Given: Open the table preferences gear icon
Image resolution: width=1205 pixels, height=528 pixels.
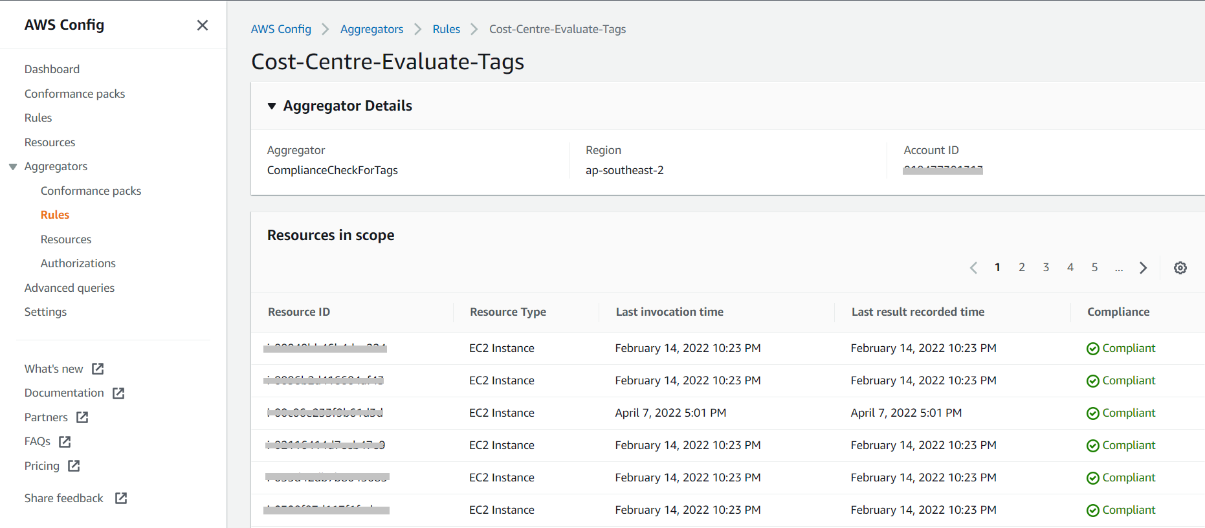Looking at the screenshot, I should click(1180, 268).
